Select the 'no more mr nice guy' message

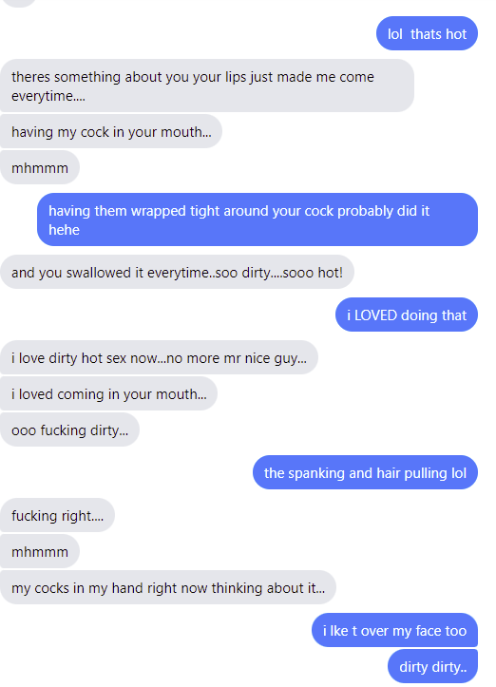tap(159, 358)
